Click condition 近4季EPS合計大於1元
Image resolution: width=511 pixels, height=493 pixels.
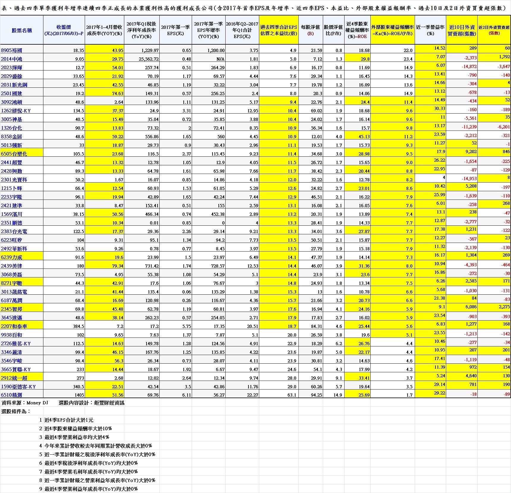[x=69, y=420]
